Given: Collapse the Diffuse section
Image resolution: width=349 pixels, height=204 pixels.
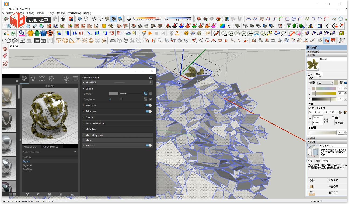Looking at the screenshot, I should 83,88.
